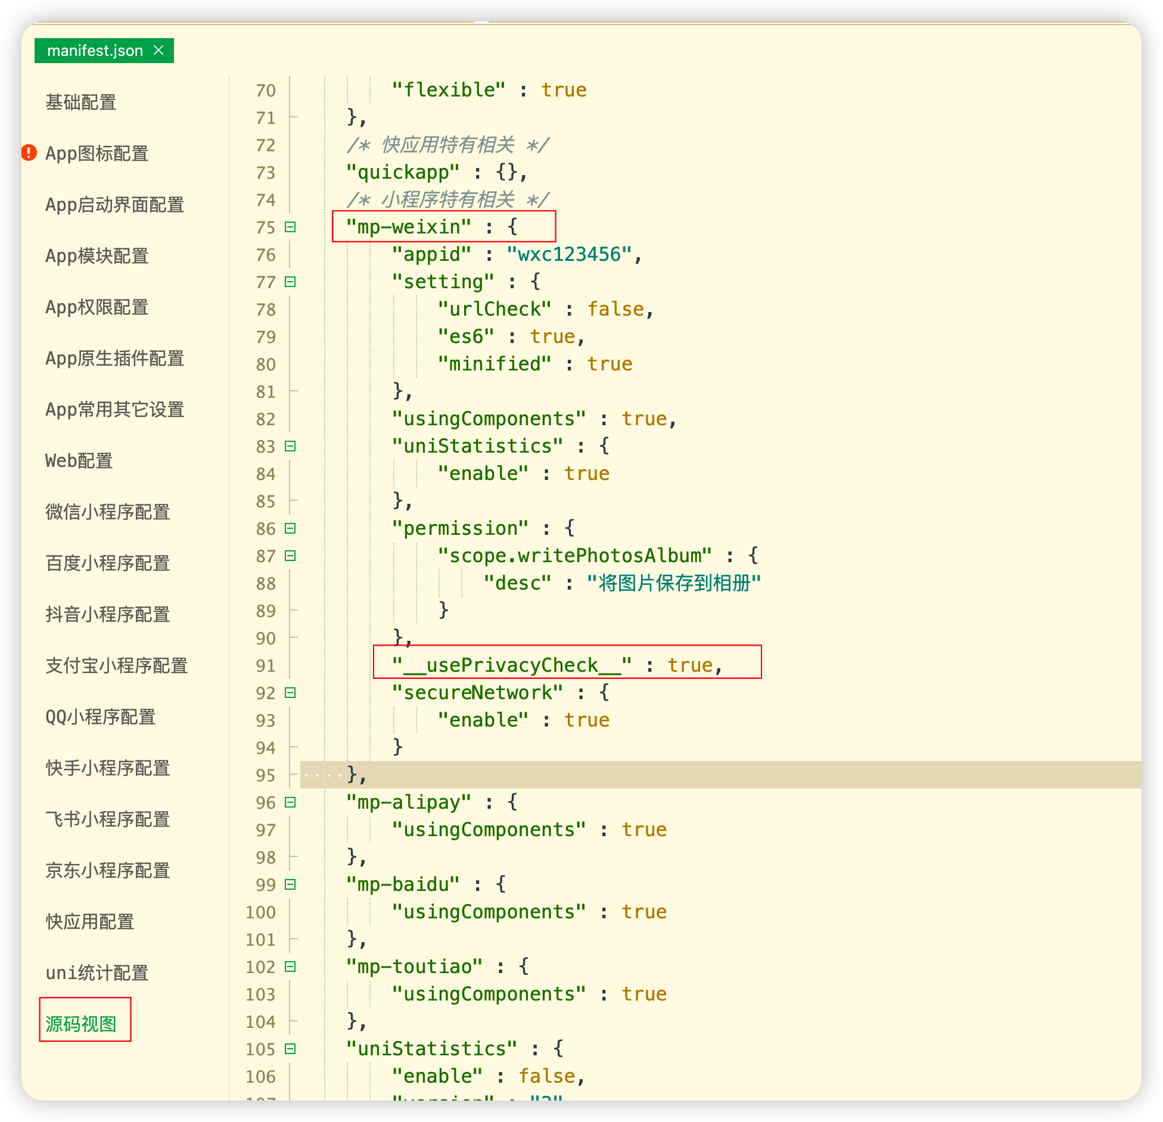Image resolution: width=1163 pixels, height=1122 pixels.
Task: Select App权限配置 in sidebar
Action: click(x=97, y=307)
